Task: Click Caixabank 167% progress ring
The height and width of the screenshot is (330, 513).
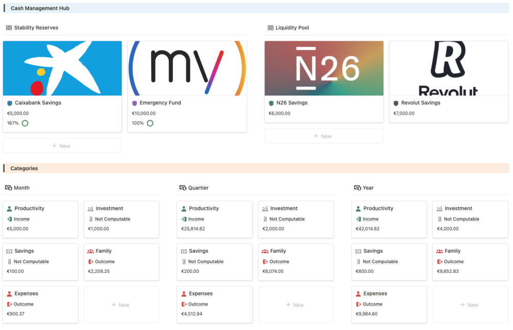Action: (x=25, y=123)
